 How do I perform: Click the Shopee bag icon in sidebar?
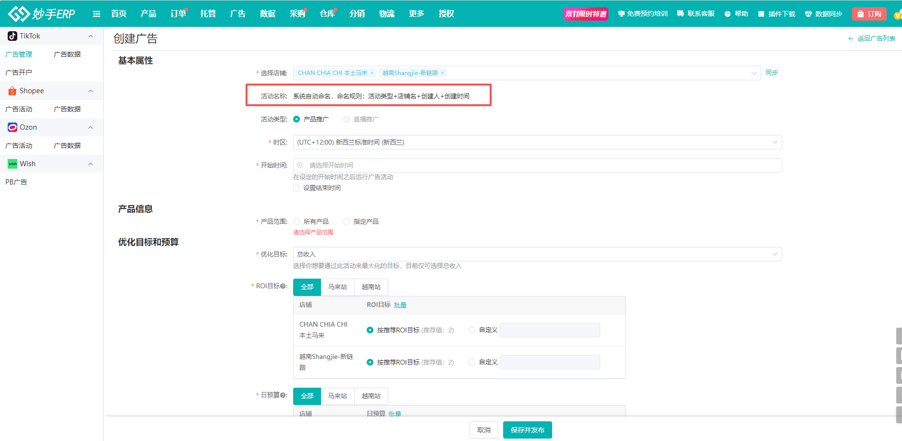tap(12, 91)
